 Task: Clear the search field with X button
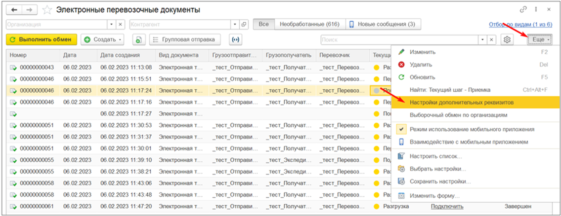(x=491, y=39)
